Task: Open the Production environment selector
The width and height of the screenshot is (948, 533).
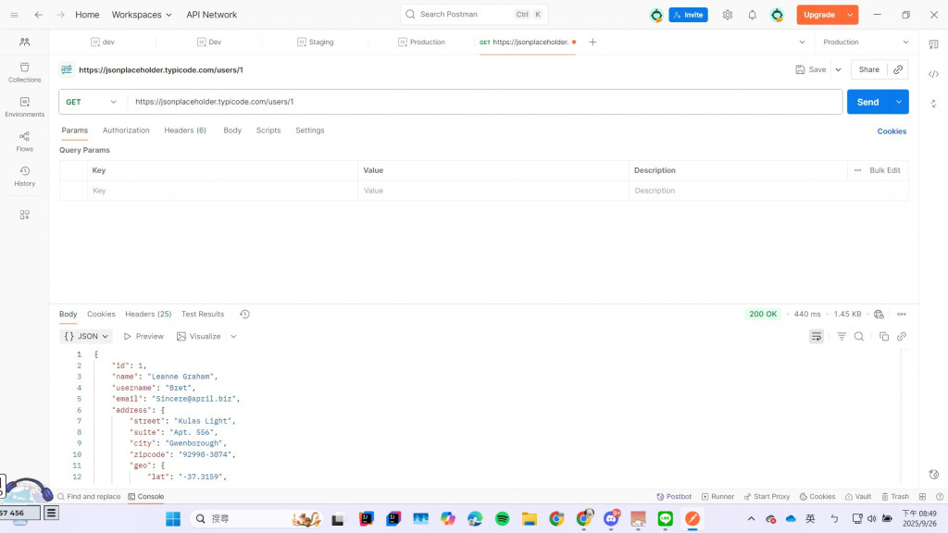Action: [866, 42]
